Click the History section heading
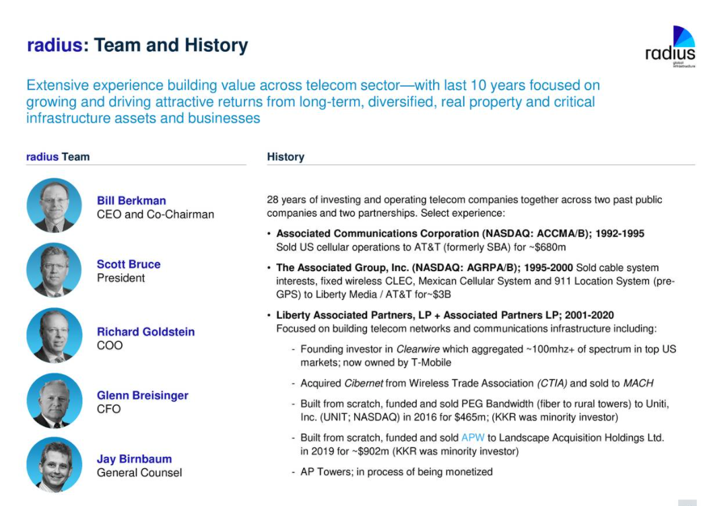The width and height of the screenshot is (703, 506). click(286, 157)
